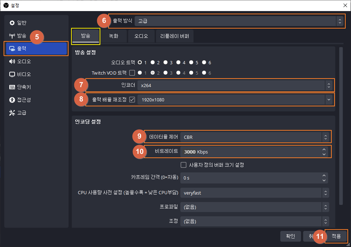Image resolution: width=351 pixels, height=247 pixels.
Task: Click the 방송 antenna icon in sidebar
Action: click(x=12, y=36)
